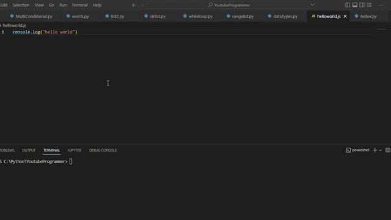Screen dimensions: 391x220
Task: Close the helloworld.js tab
Action: pos(345,16)
